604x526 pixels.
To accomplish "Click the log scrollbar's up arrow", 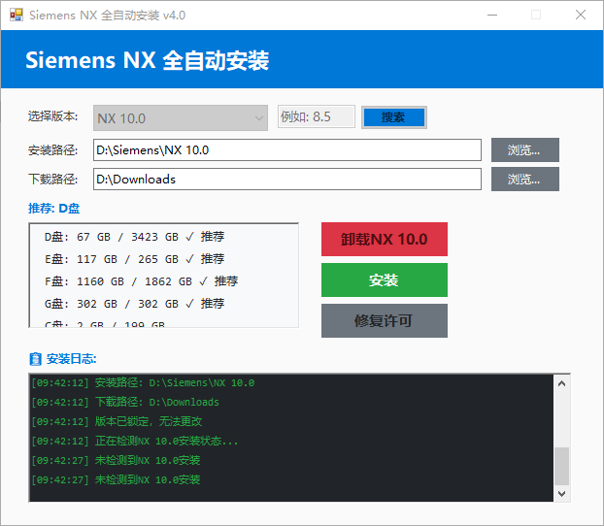I will click(561, 383).
